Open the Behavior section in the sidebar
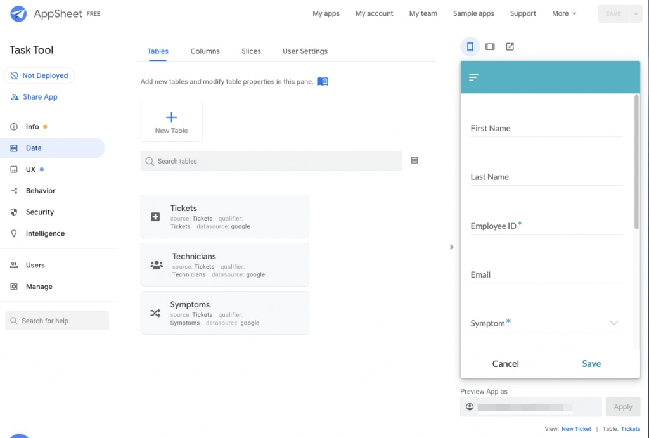Image resolution: width=649 pixels, height=438 pixels. pos(39,191)
